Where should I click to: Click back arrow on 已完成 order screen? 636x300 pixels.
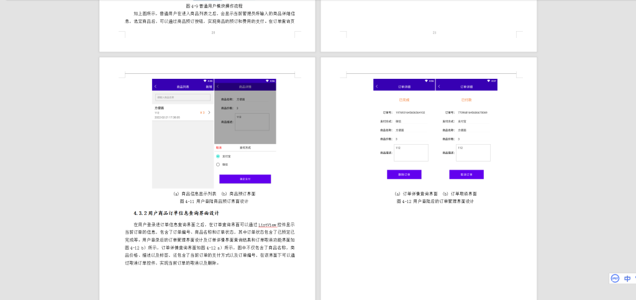click(x=377, y=87)
